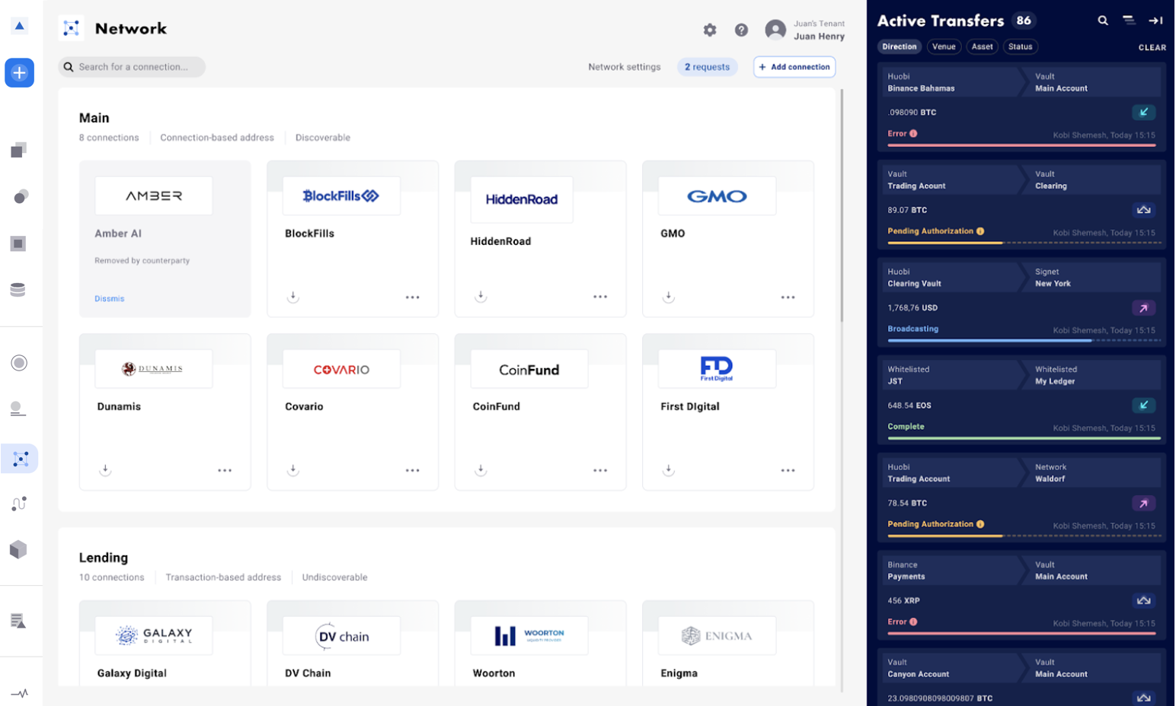This screenshot has width=1176, height=706.
Task: Open three-dot menu on First Digital card
Action: pyautogui.click(x=788, y=471)
